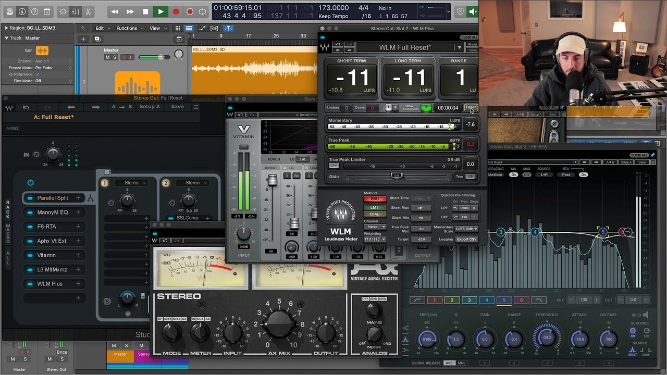Show the Mixer faders icon

[x=76, y=11]
